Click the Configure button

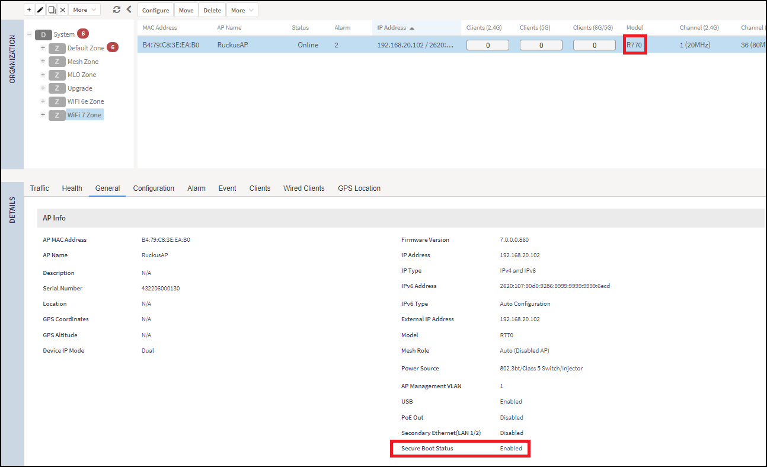pos(156,10)
